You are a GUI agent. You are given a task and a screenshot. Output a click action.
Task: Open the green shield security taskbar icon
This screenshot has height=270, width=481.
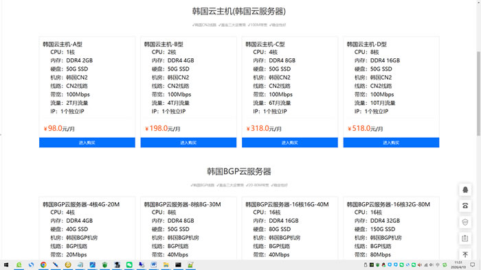104,265
